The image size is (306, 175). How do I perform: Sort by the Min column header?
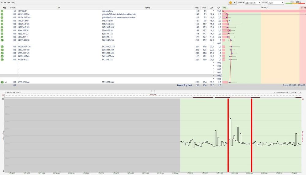click(x=204, y=8)
